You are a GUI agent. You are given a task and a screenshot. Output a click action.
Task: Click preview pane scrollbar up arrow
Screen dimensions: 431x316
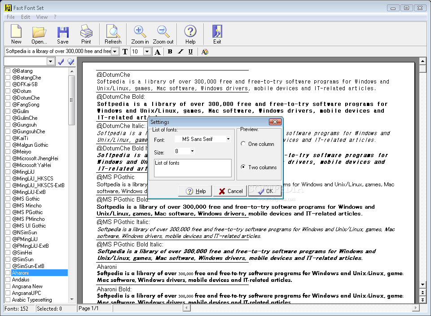pyautogui.click(x=422, y=61)
